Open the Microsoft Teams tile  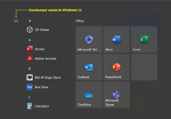tap(116, 95)
